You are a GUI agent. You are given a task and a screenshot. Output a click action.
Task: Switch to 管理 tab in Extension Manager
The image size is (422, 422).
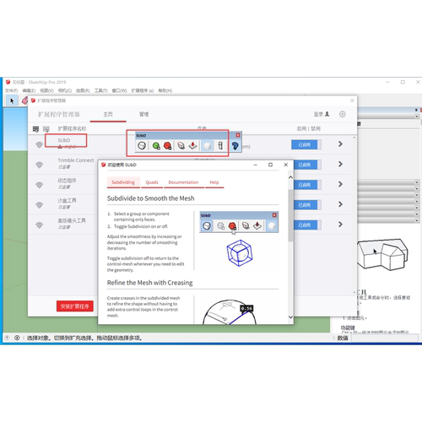pyautogui.click(x=143, y=114)
